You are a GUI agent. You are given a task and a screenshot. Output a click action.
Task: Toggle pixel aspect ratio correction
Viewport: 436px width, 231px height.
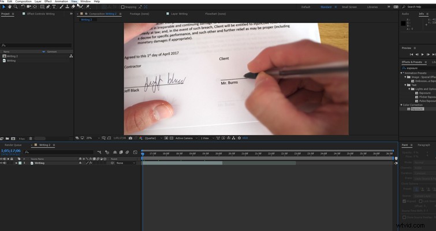(x=218, y=138)
